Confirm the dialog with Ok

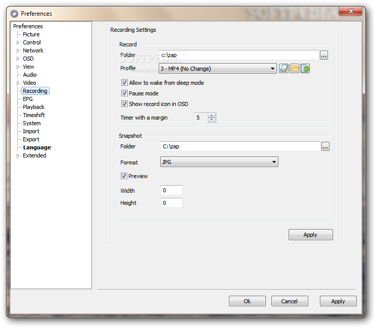pos(247,301)
